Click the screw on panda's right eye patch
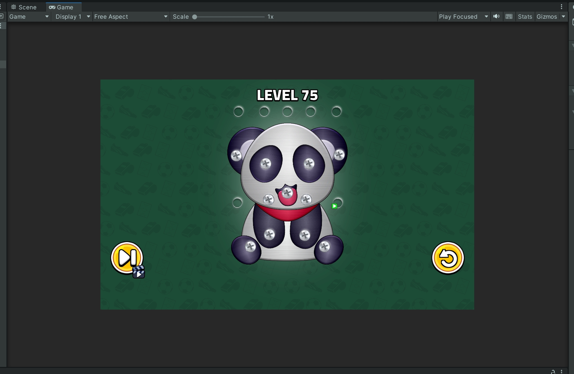The width and height of the screenshot is (574, 374). click(309, 164)
